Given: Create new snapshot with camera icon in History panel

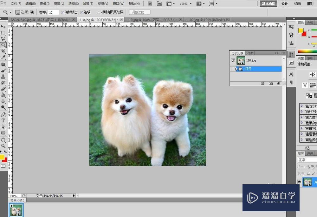Looking at the screenshot, I should (271, 84).
